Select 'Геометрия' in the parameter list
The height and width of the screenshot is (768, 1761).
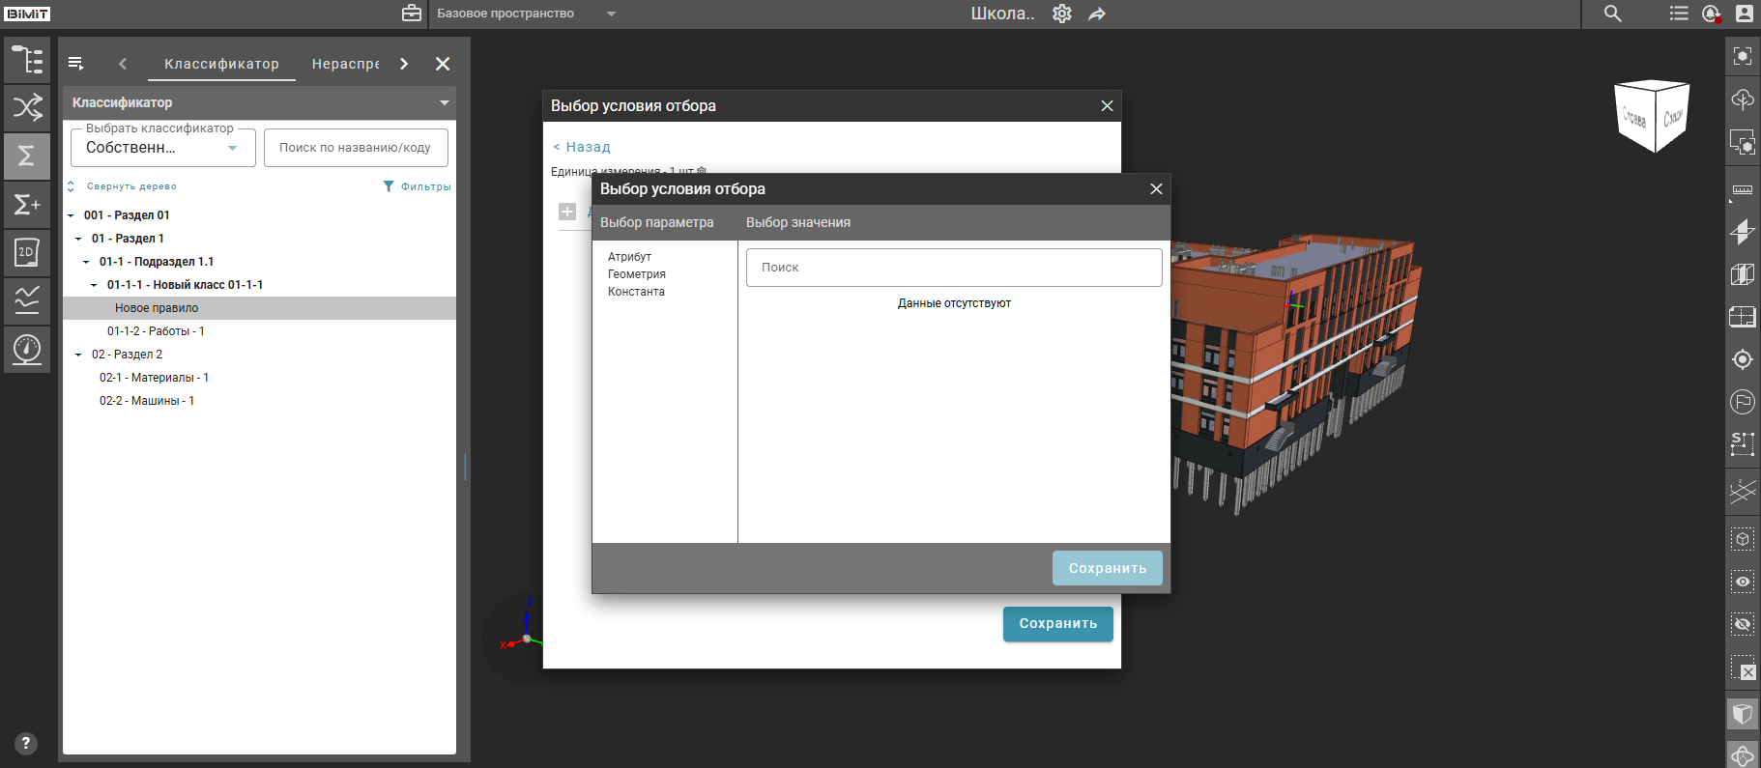[636, 274]
